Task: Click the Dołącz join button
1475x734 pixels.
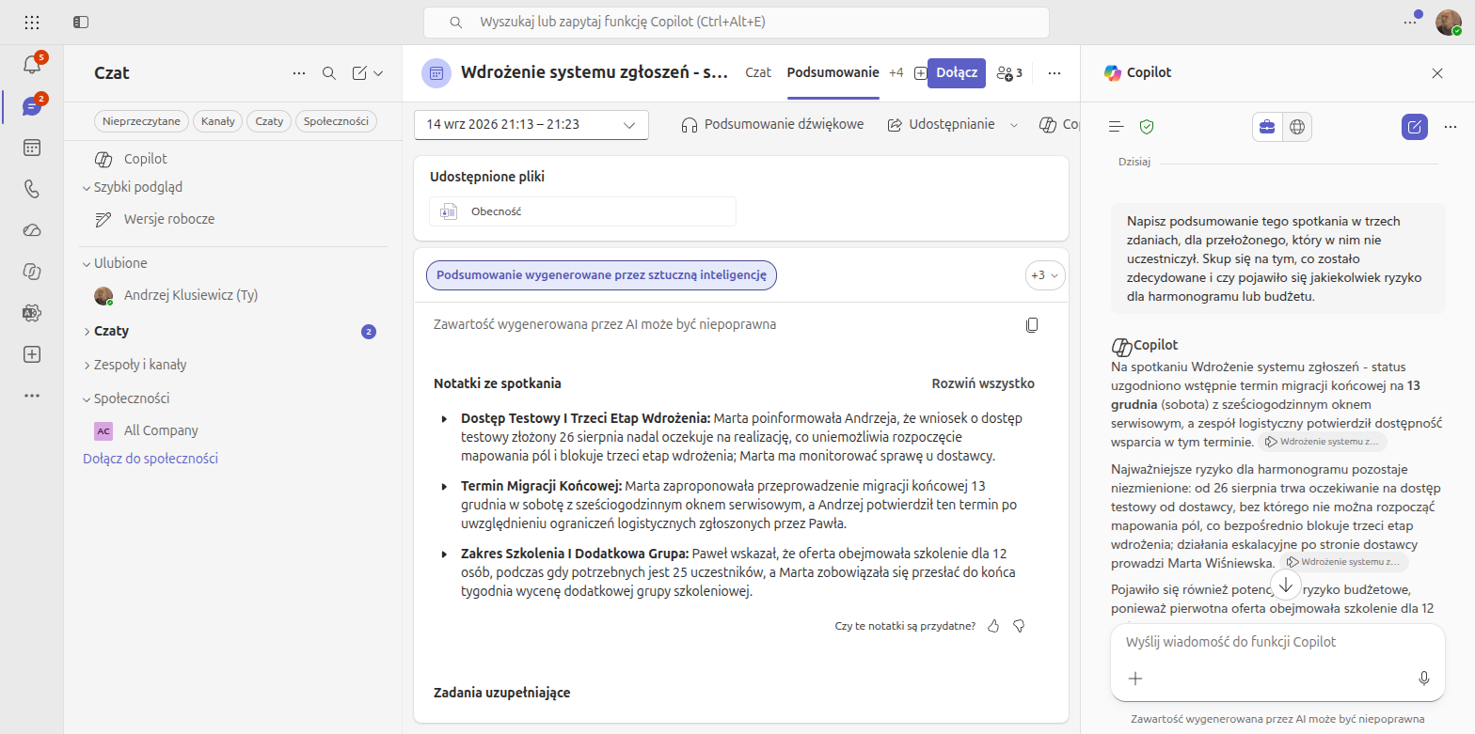Action: [957, 72]
